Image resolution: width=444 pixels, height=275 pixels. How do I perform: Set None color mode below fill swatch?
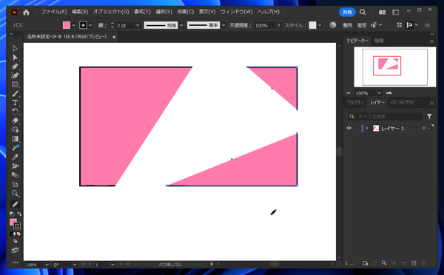[x=18, y=234]
